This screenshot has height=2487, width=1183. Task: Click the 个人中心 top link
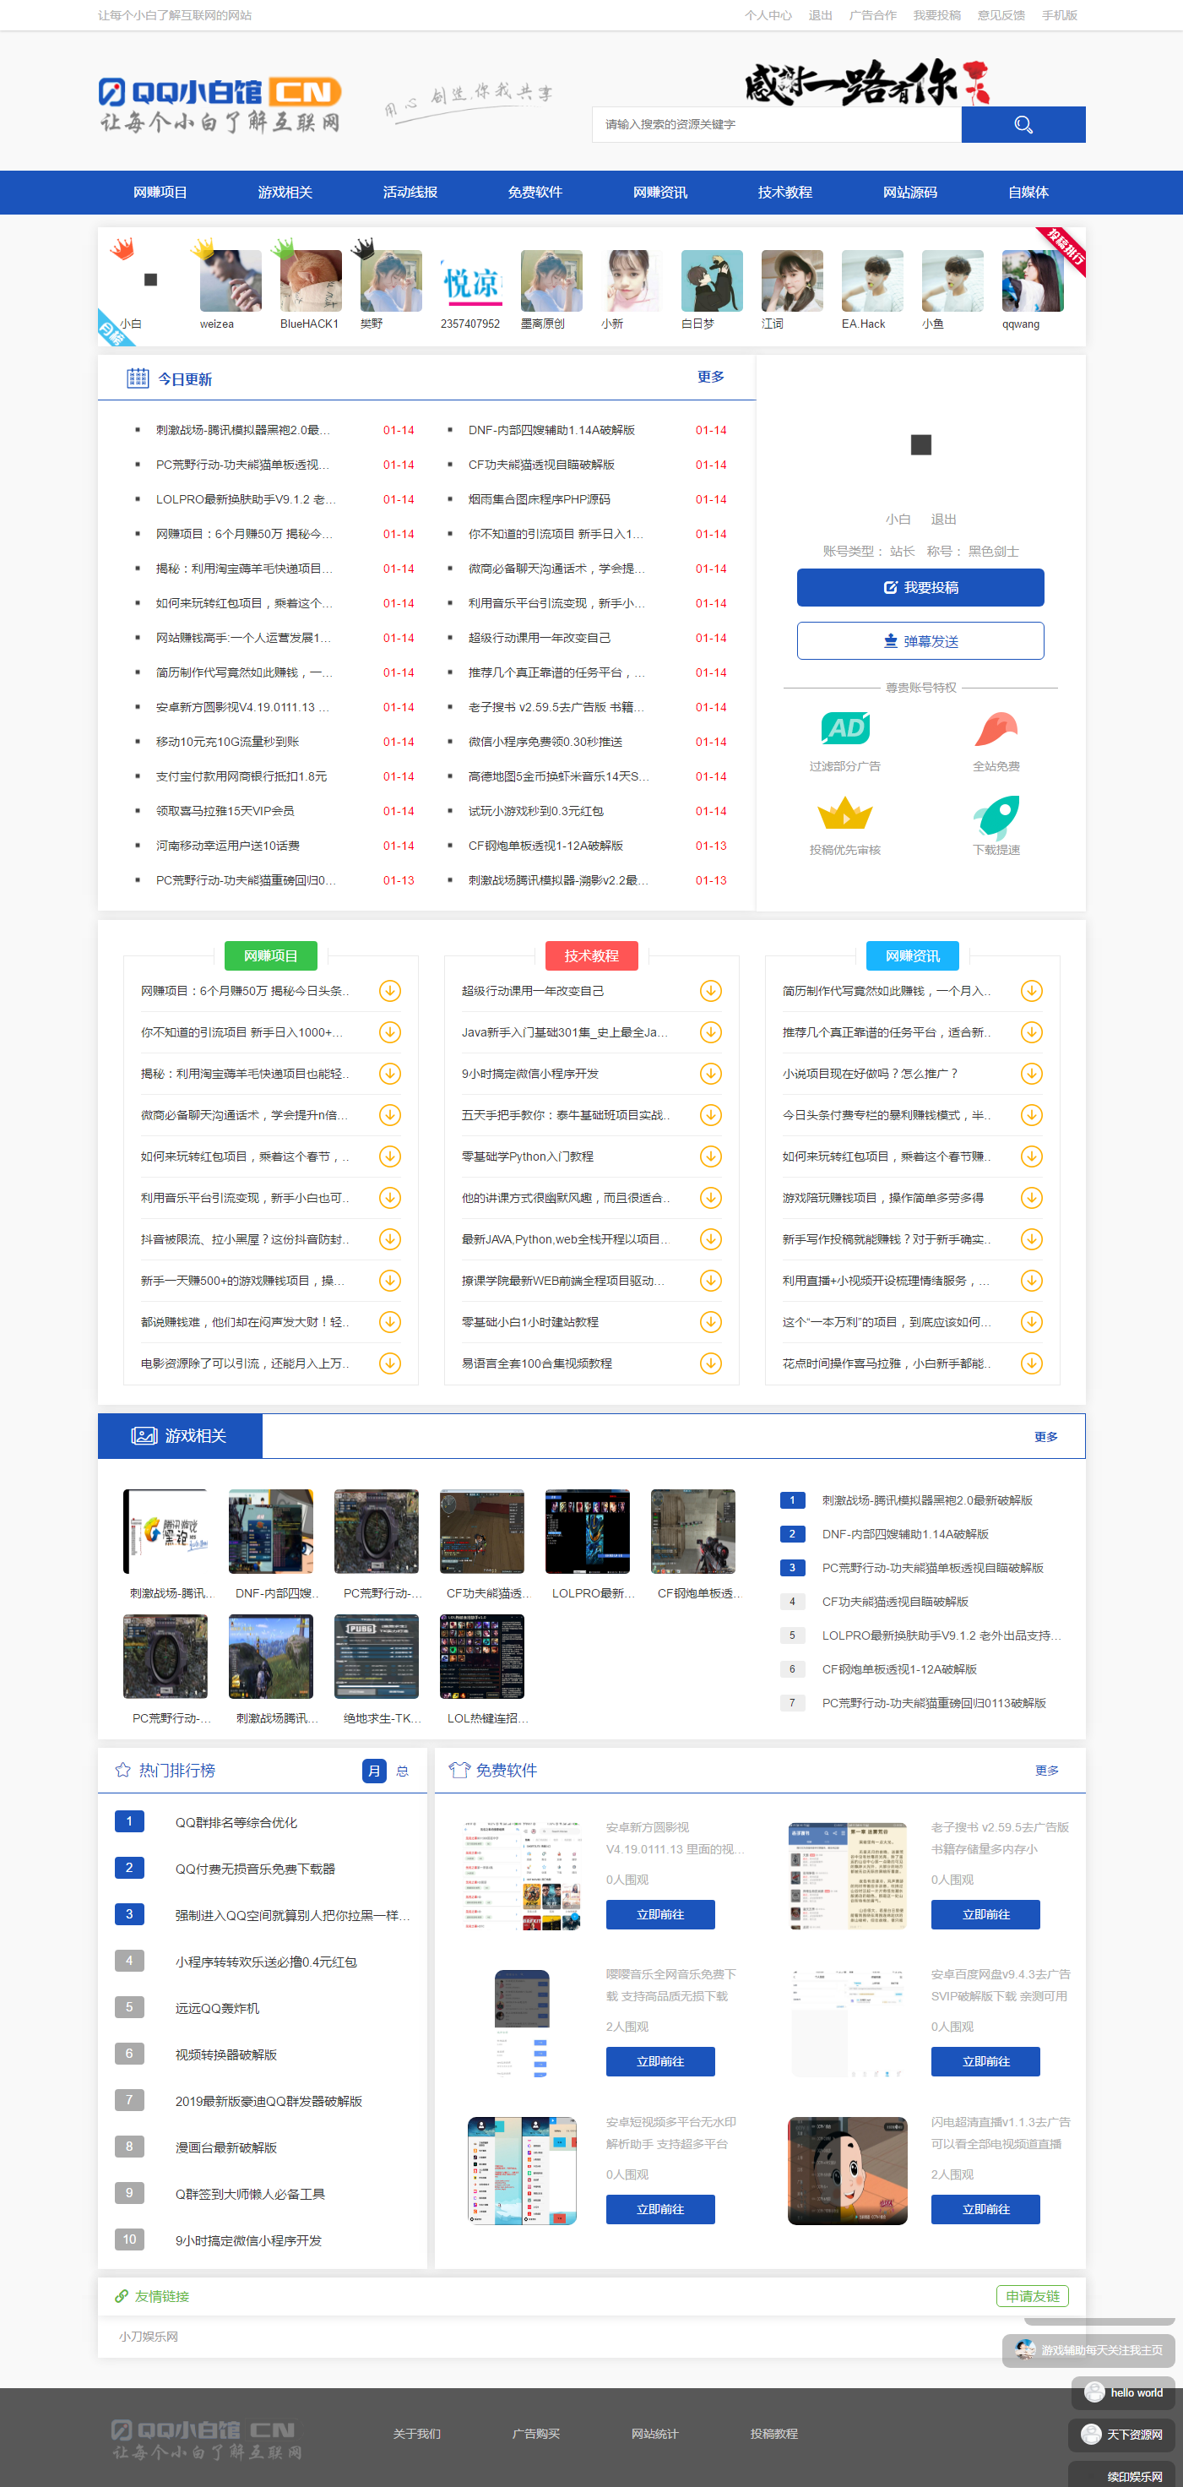pos(768,15)
